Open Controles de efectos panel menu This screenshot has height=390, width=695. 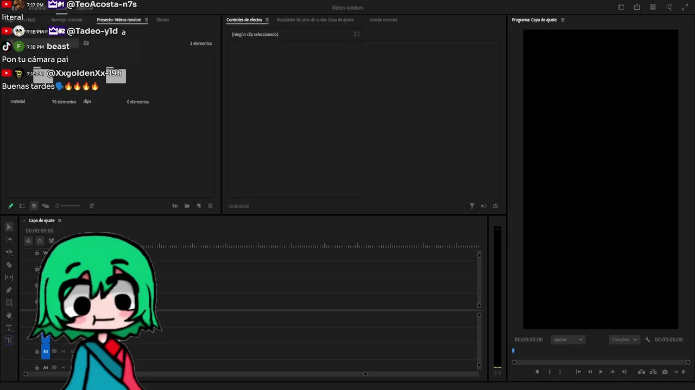pyautogui.click(x=267, y=20)
